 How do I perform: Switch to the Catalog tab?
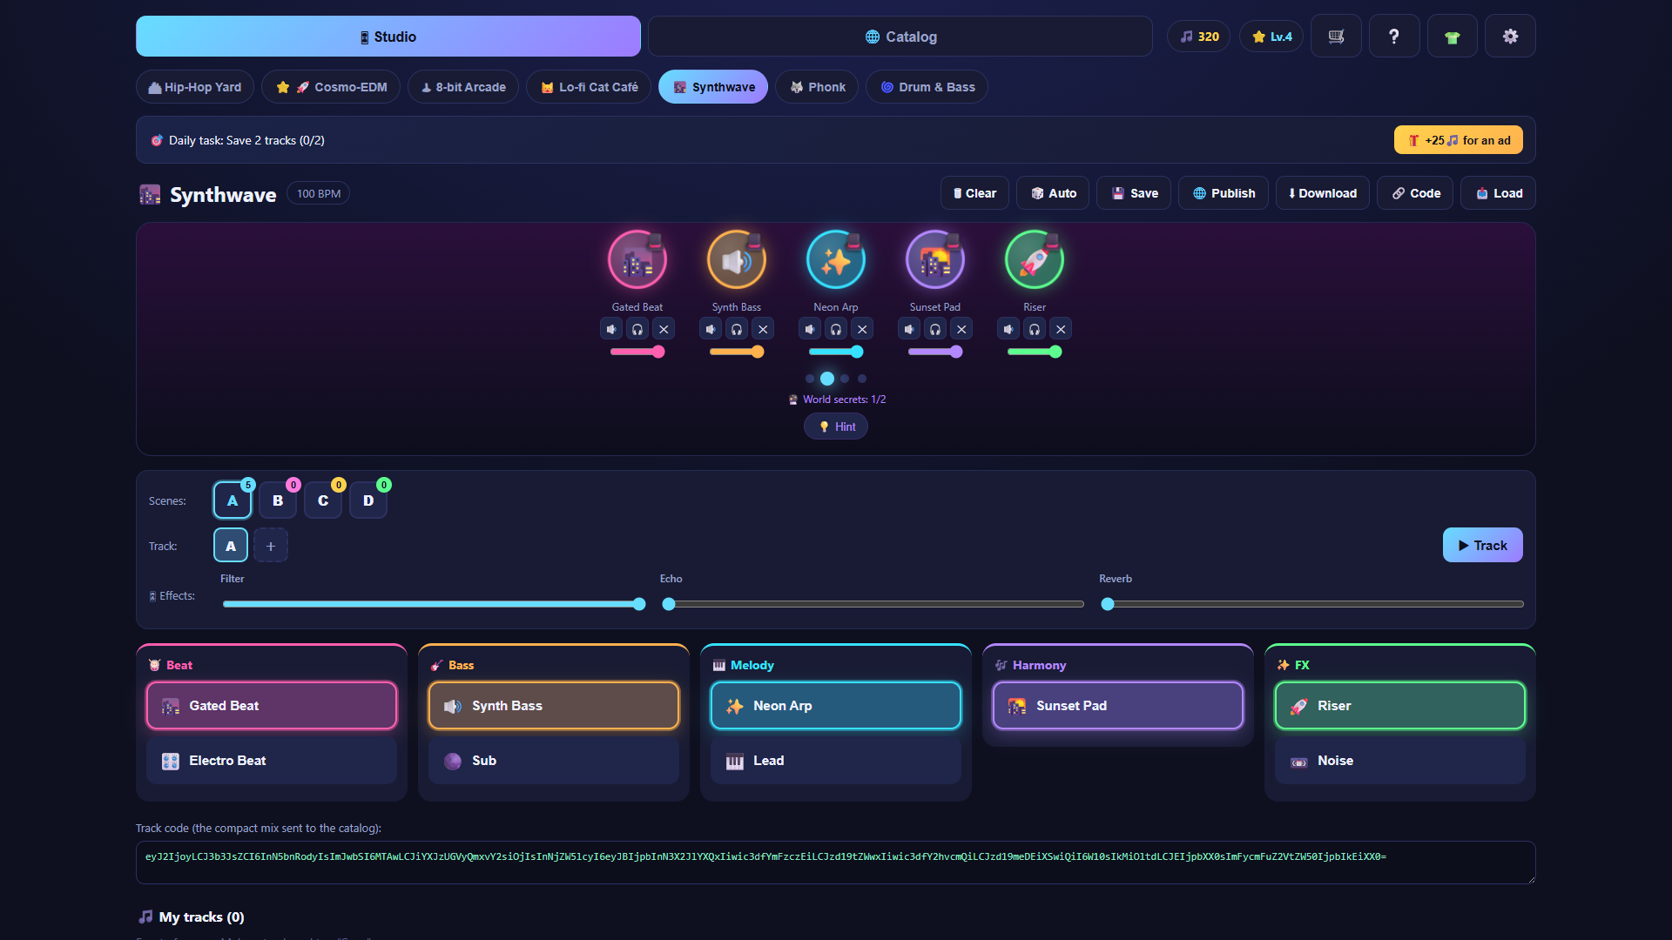tap(900, 37)
